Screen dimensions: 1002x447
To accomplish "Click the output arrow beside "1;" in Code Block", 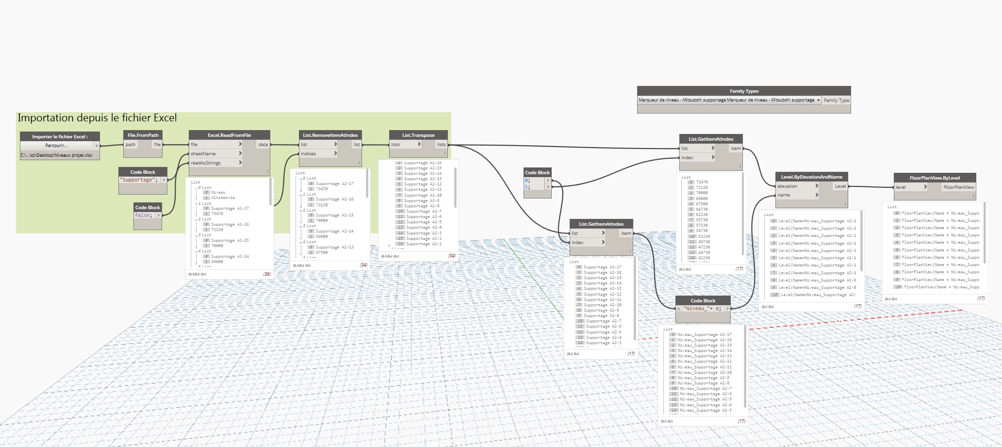I will (548, 187).
